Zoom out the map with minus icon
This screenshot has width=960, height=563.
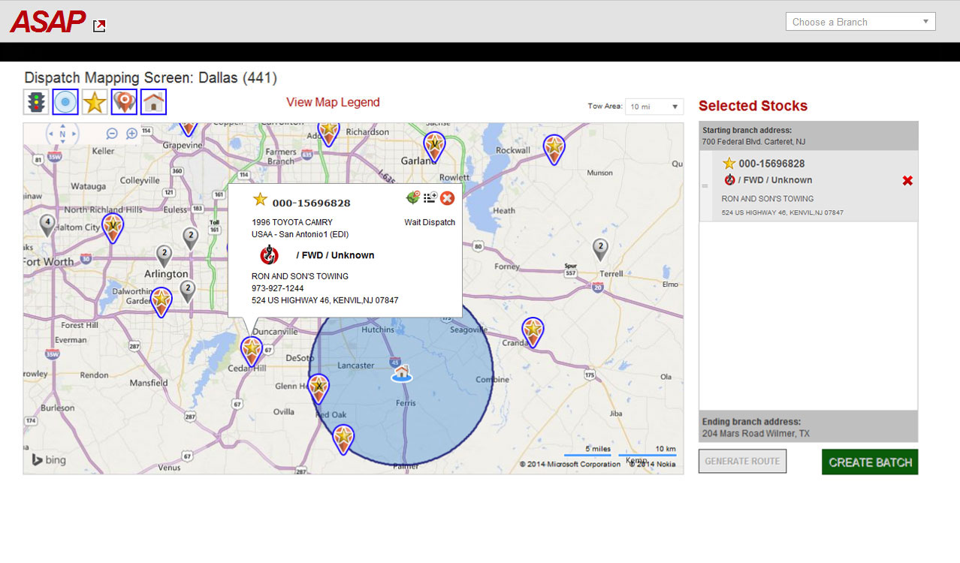click(x=112, y=134)
